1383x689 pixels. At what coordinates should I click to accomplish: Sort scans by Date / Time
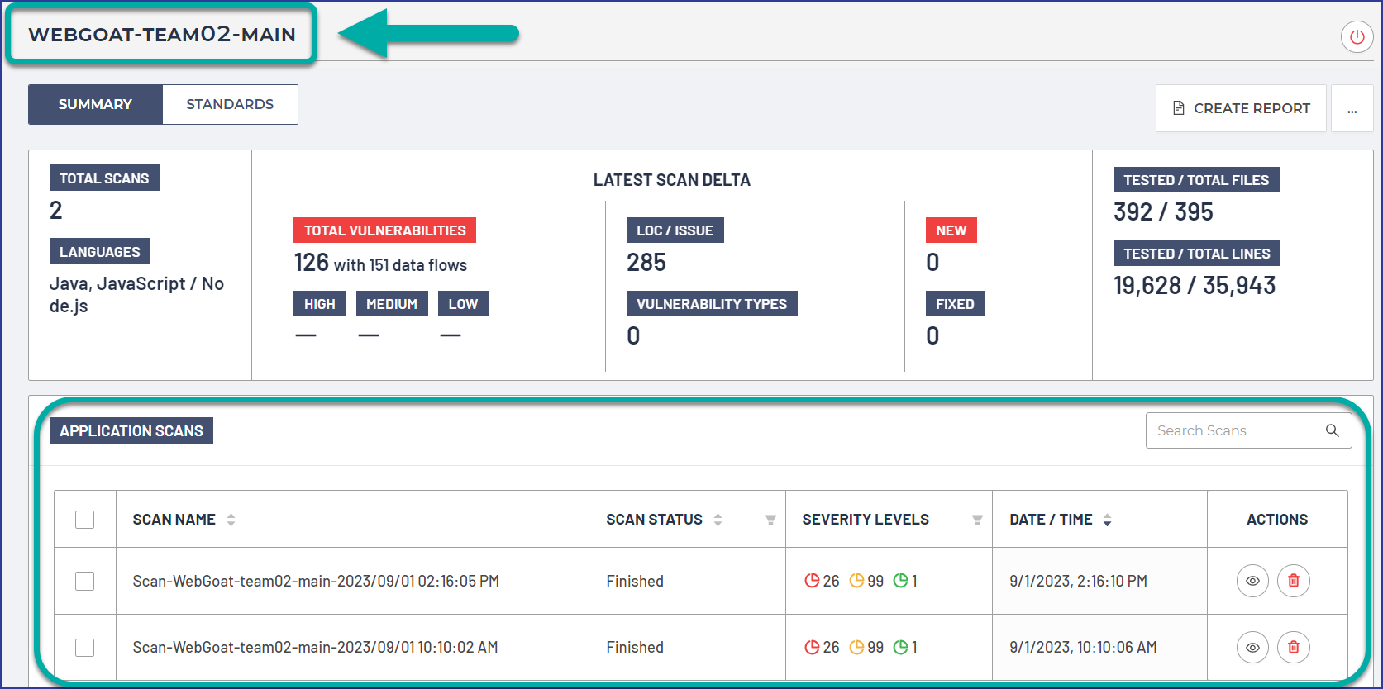click(x=1107, y=520)
